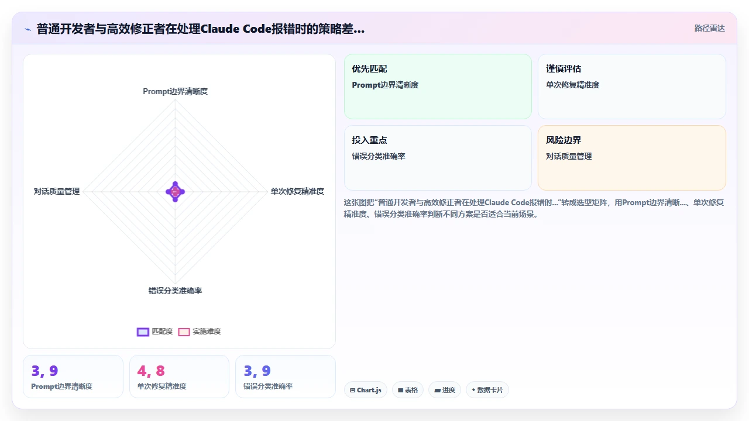The height and width of the screenshot is (421, 749).
Task: Click 对话质量管理 text in 风险边界 card
Action: tap(569, 156)
